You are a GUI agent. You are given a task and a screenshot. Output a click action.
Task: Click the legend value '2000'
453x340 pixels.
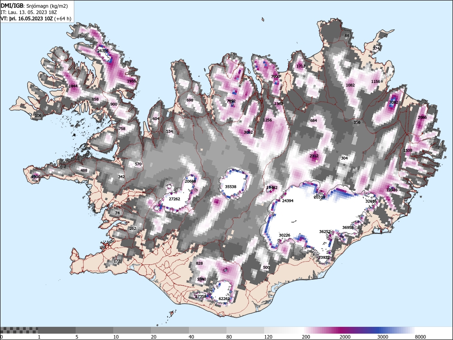click(x=345, y=337)
